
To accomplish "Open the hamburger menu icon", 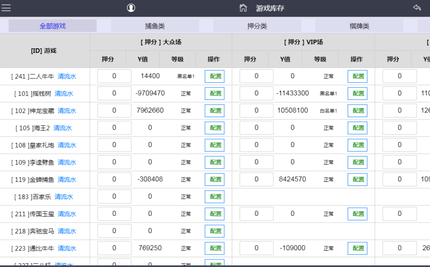I will click(6, 8).
